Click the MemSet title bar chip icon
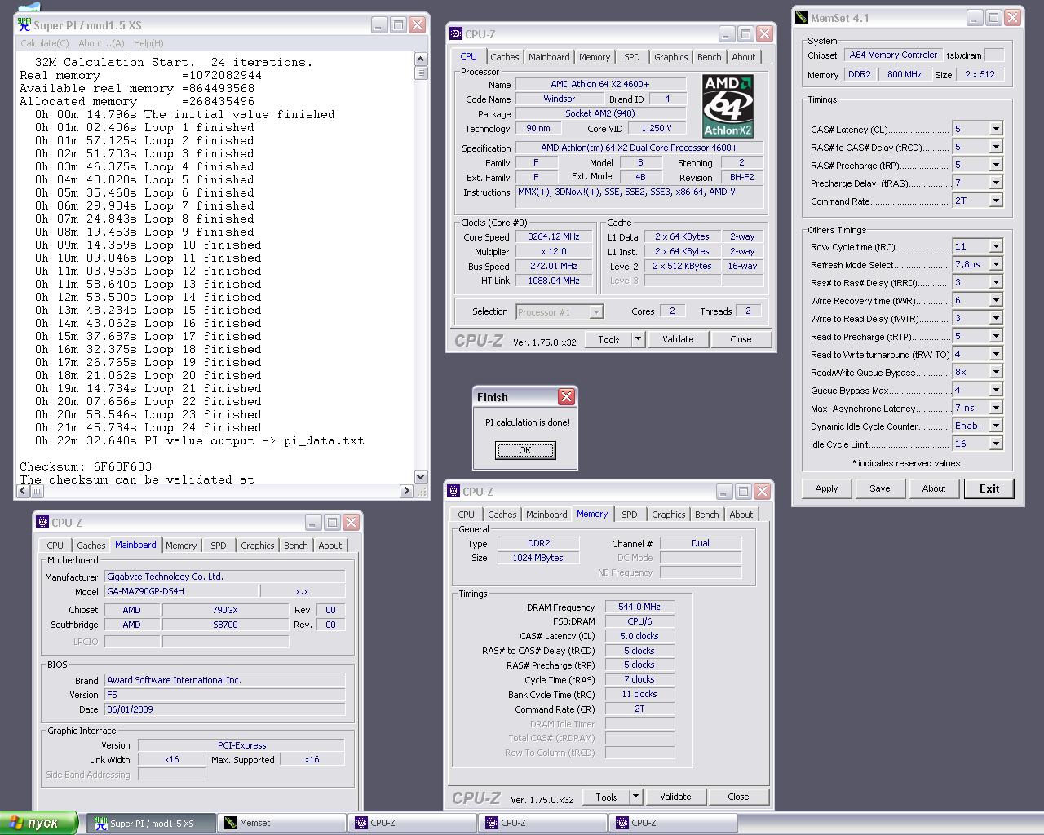 803,17
